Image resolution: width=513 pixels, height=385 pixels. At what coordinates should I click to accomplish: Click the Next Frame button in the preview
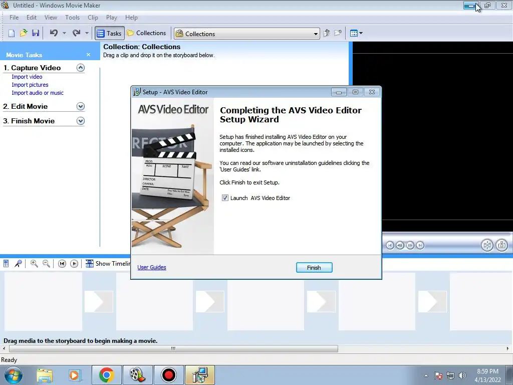[x=410, y=245]
